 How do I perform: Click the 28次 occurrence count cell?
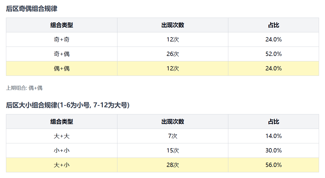173,165
